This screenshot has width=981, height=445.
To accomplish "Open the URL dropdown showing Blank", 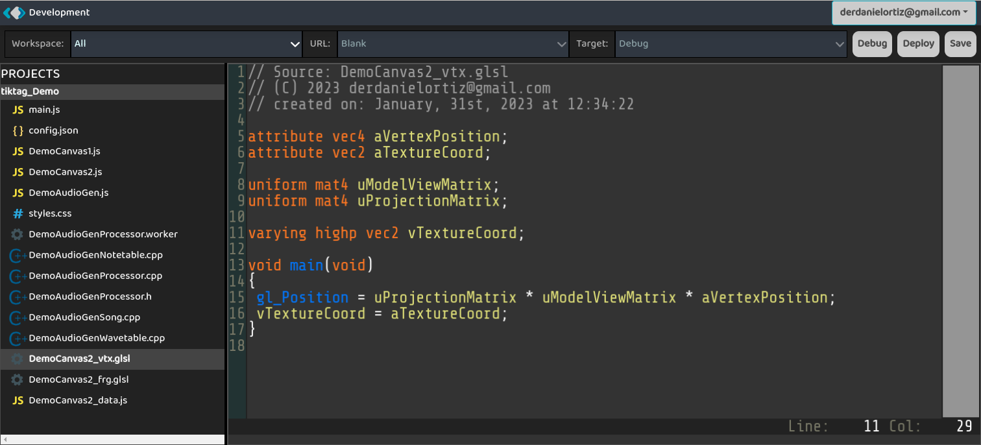I will (x=453, y=43).
